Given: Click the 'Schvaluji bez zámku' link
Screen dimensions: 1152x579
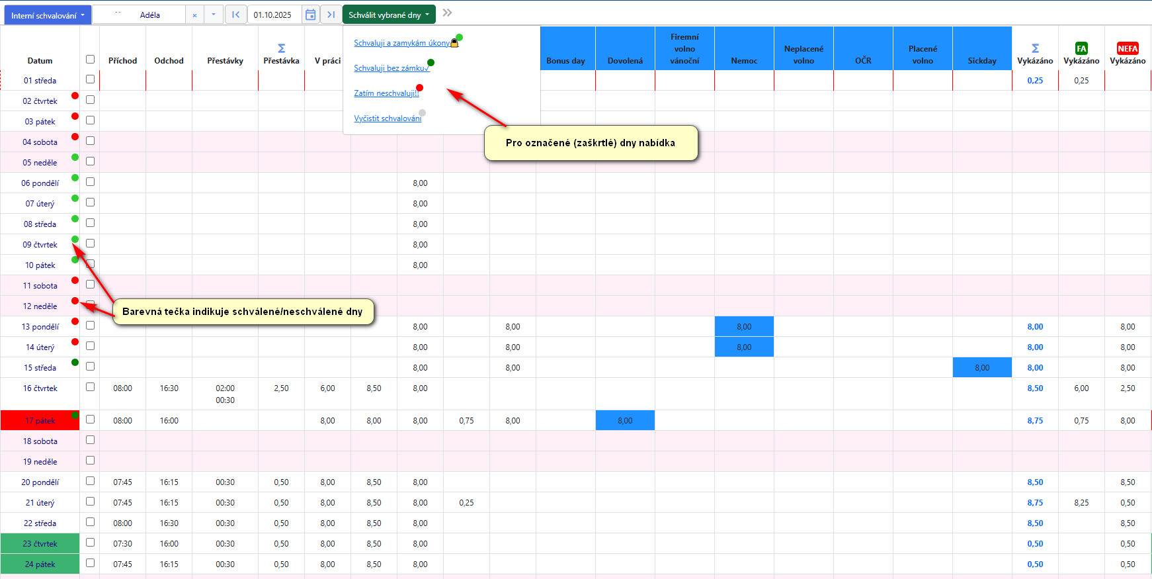Looking at the screenshot, I should coord(391,68).
